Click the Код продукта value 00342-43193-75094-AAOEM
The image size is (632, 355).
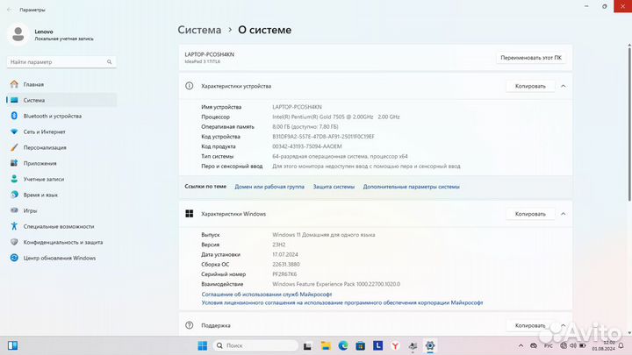pos(307,146)
